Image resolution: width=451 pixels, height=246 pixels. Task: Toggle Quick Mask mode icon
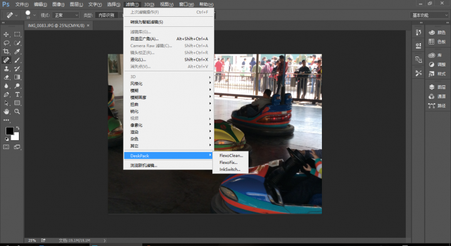click(6, 147)
